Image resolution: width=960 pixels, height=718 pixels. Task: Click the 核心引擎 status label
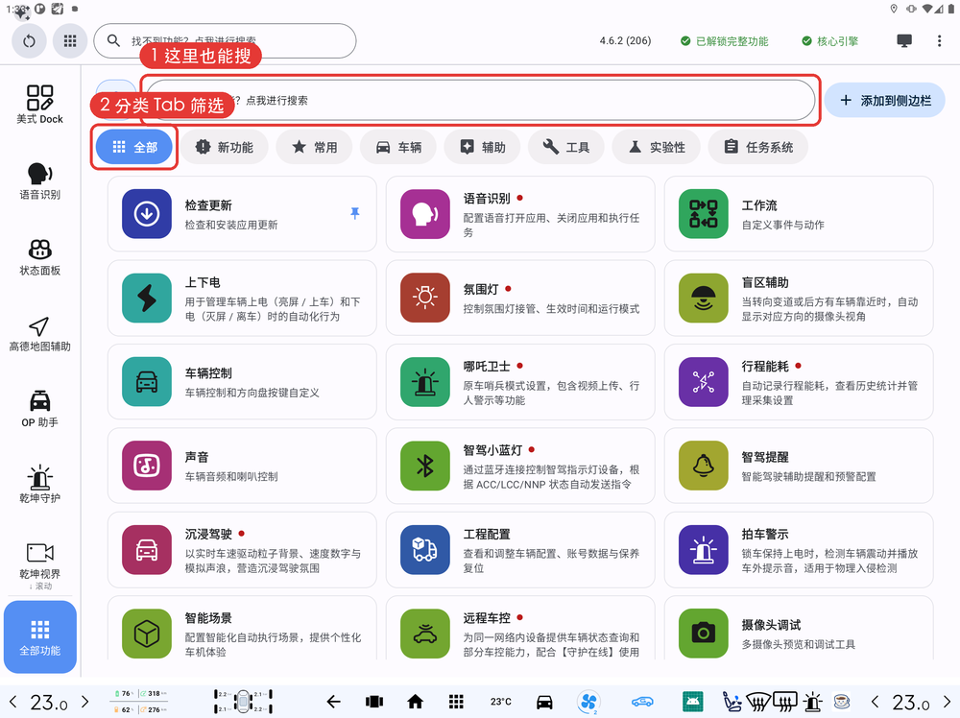[830, 41]
